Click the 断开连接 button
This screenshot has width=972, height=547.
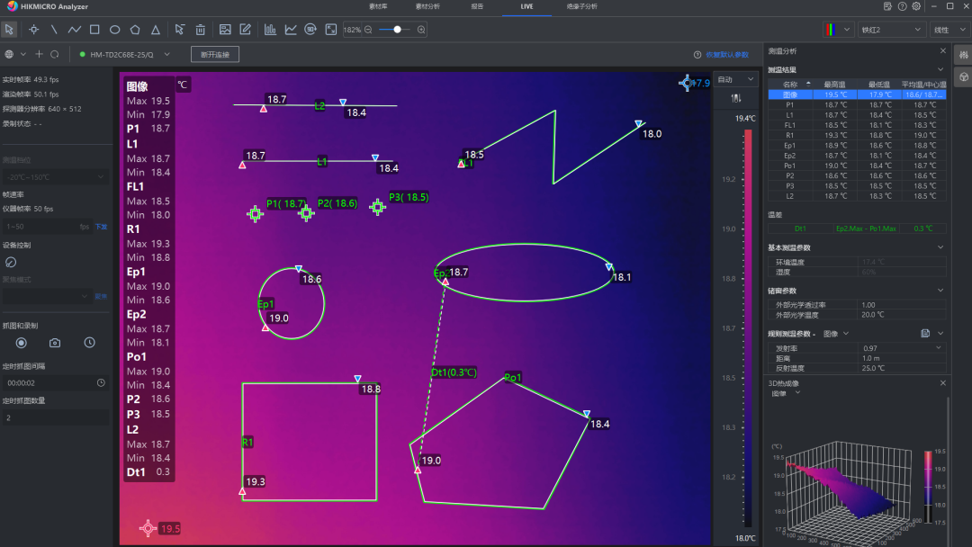(x=214, y=54)
